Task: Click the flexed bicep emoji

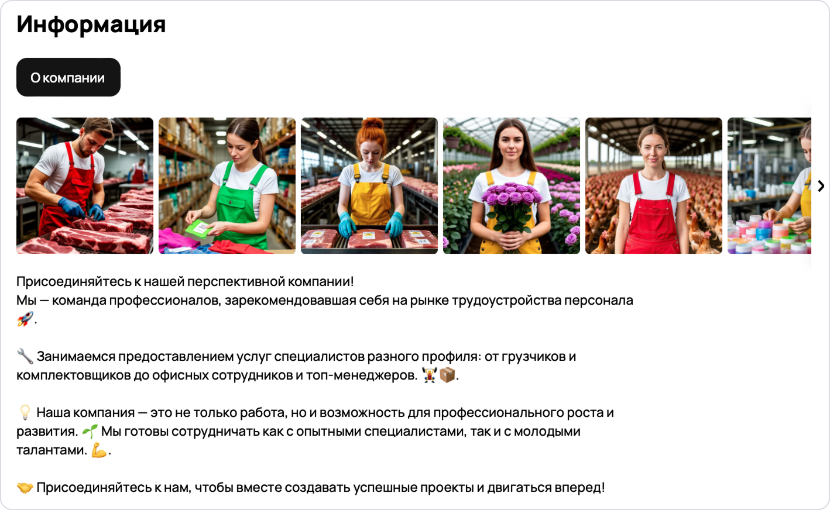Action: tap(100, 450)
